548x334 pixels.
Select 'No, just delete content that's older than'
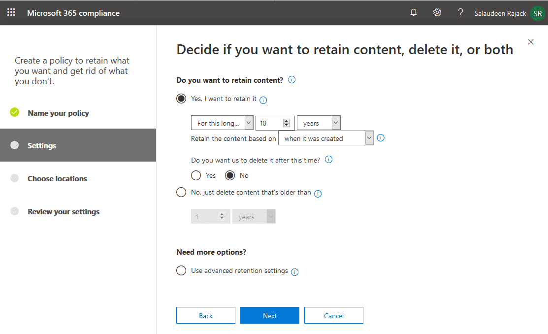pos(181,192)
